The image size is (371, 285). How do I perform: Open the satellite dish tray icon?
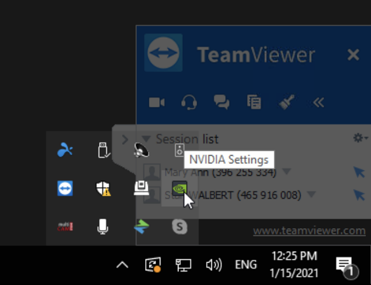coord(141,150)
